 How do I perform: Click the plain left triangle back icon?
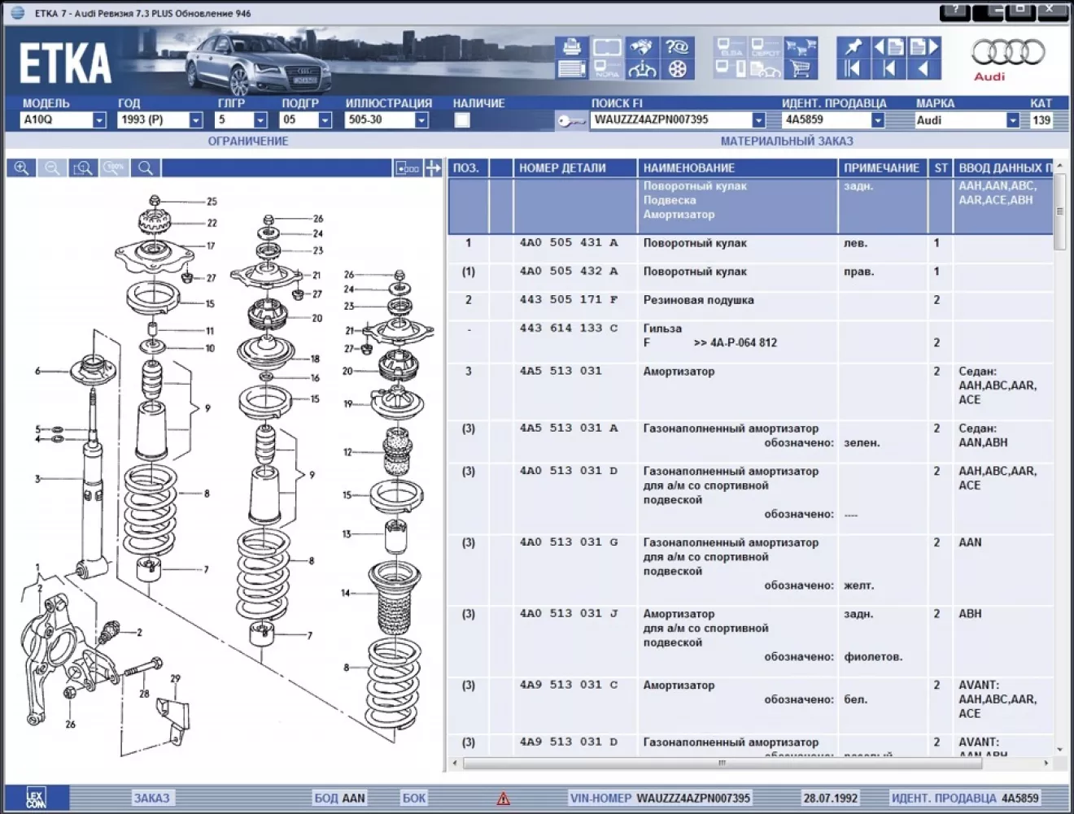[924, 69]
